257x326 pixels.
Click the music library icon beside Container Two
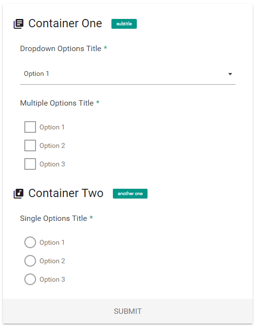[18, 194]
